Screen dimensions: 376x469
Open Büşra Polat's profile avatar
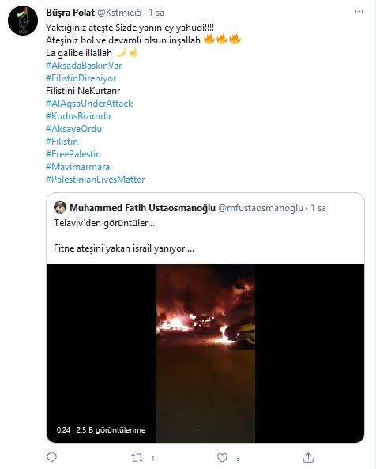click(x=23, y=21)
